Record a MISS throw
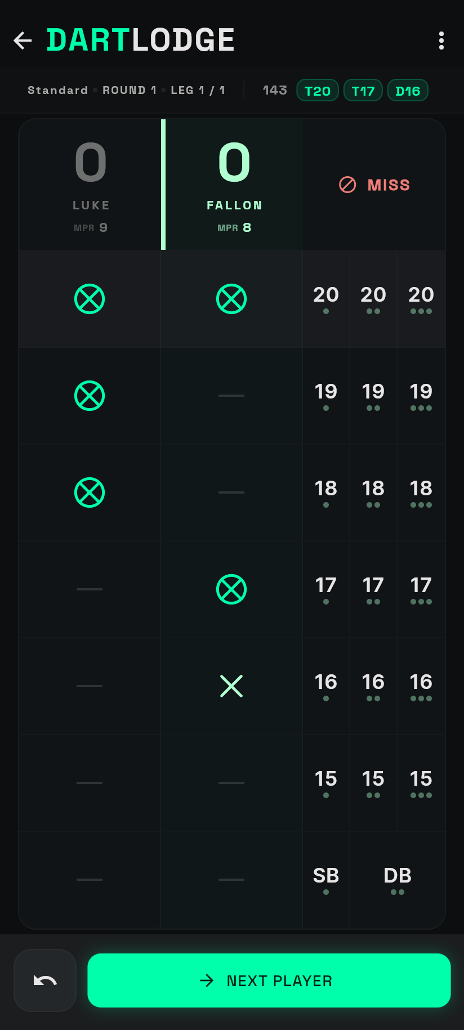This screenshot has width=464, height=1030. [374, 185]
